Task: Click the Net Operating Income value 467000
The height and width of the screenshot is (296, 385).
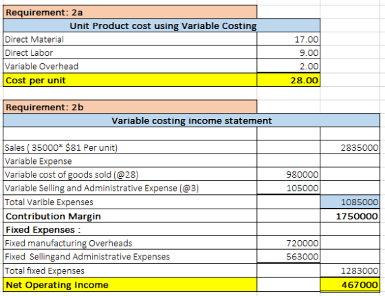Action: pos(350,284)
